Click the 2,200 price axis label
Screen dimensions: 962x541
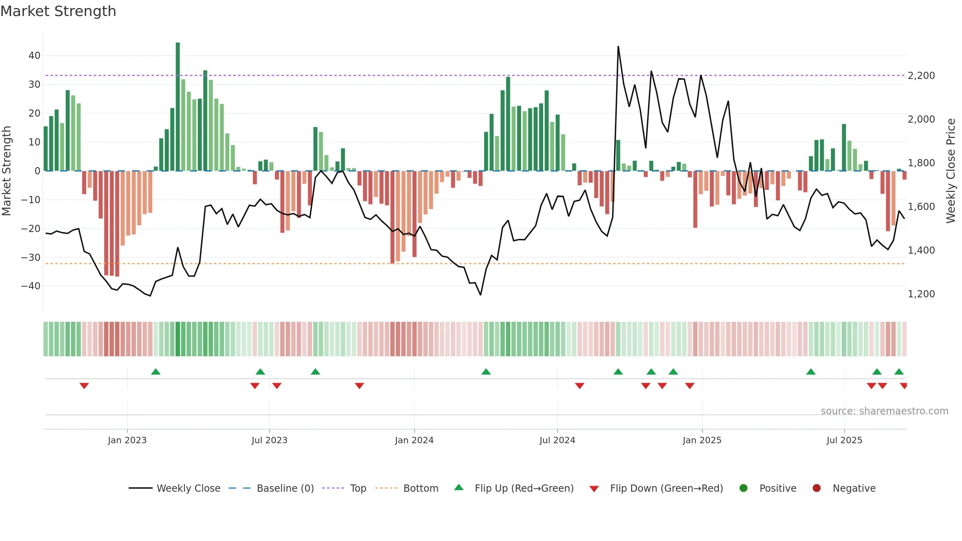(921, 75)
